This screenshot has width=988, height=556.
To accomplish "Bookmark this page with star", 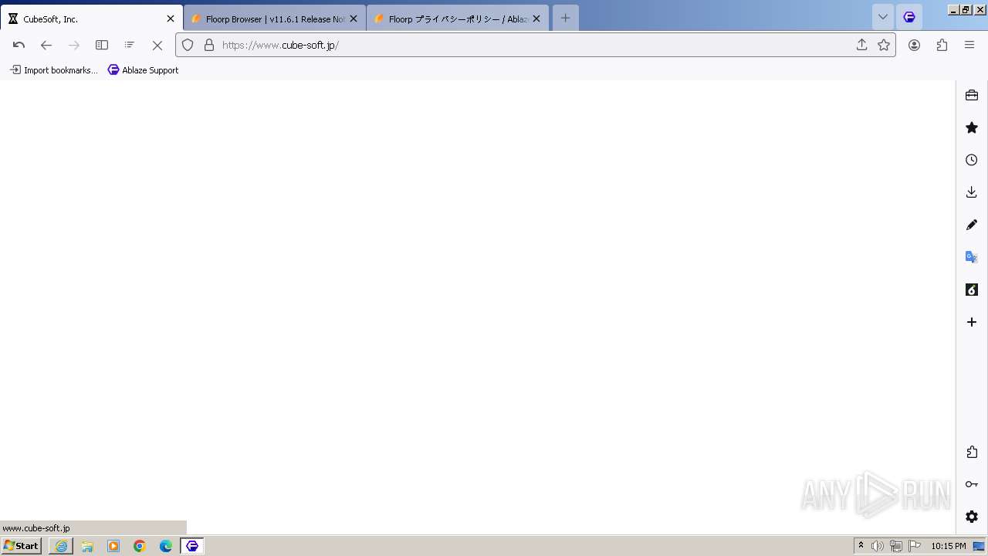I will click(x=884, y=45).
